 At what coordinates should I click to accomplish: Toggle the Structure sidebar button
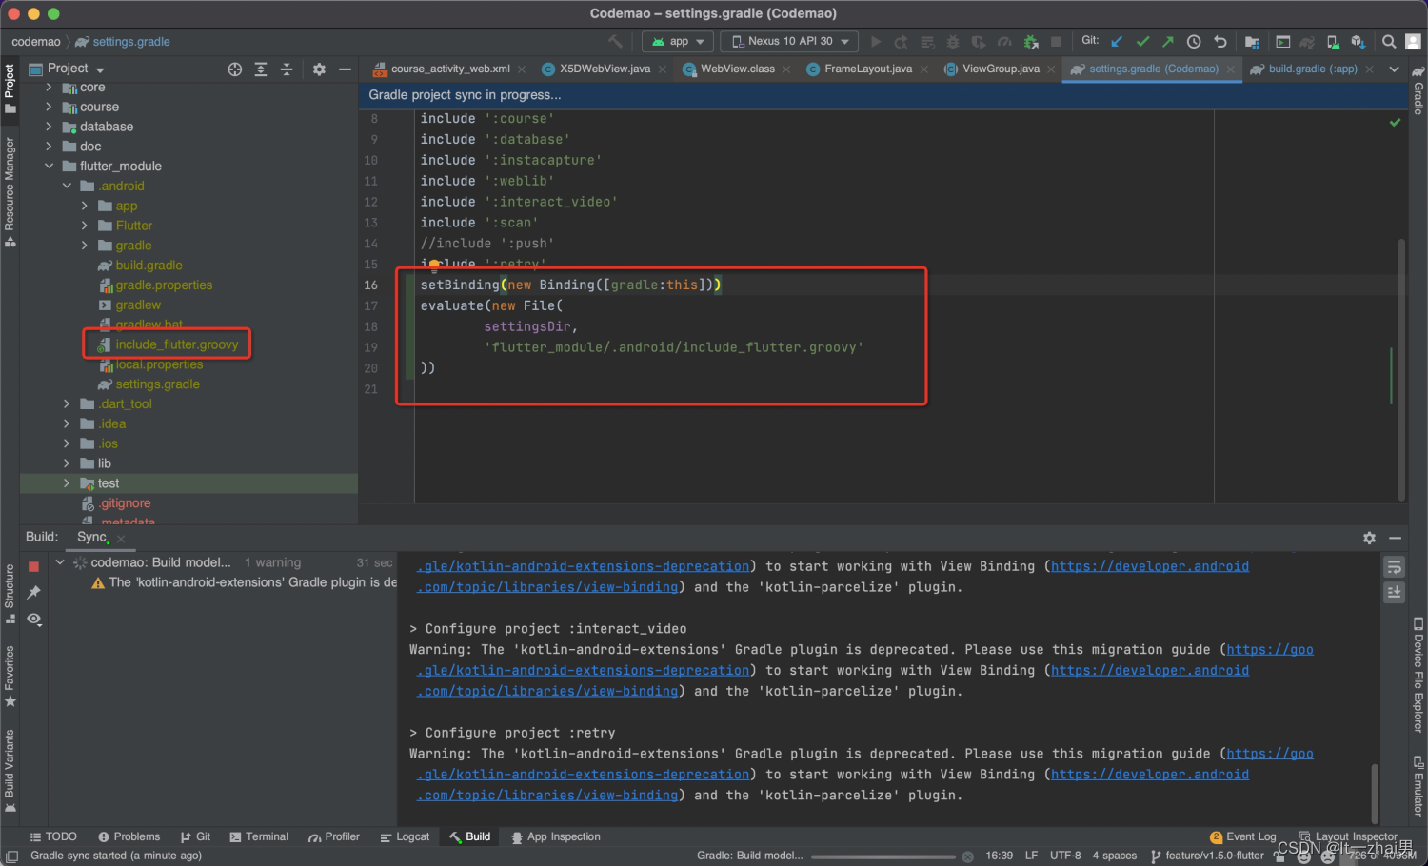tap(10, 594)
